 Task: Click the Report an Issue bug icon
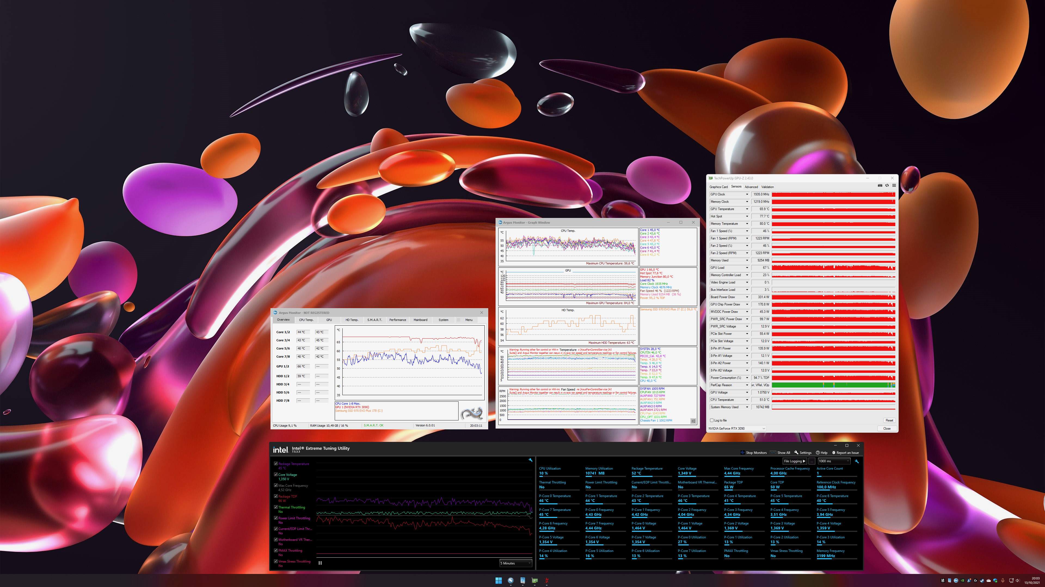tap(834, 453)
